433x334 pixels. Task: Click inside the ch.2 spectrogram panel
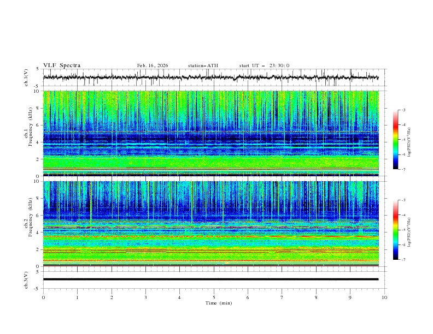point(210,224)
